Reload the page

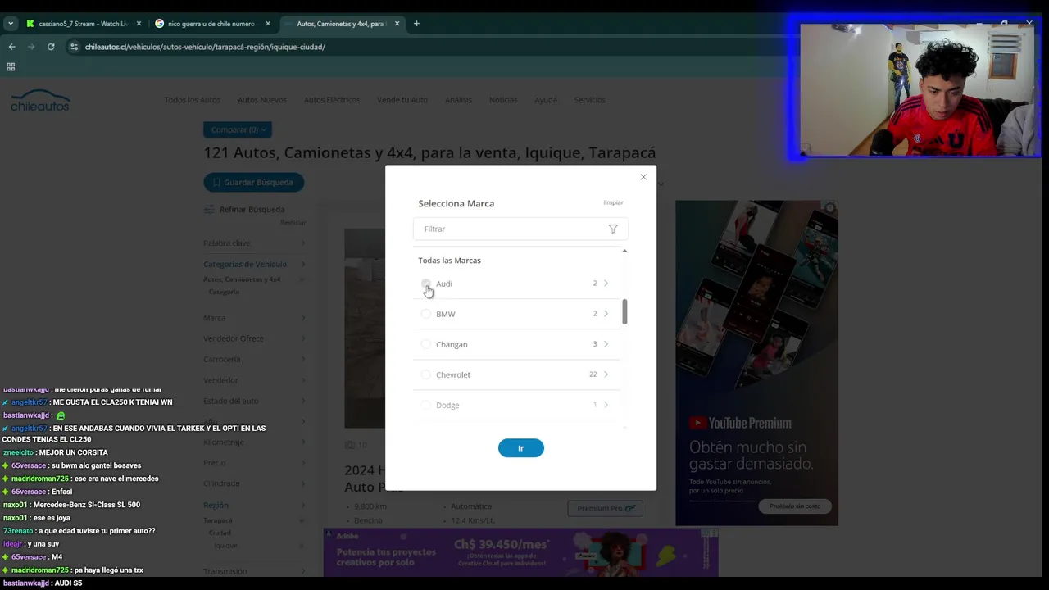pos(51,47)
